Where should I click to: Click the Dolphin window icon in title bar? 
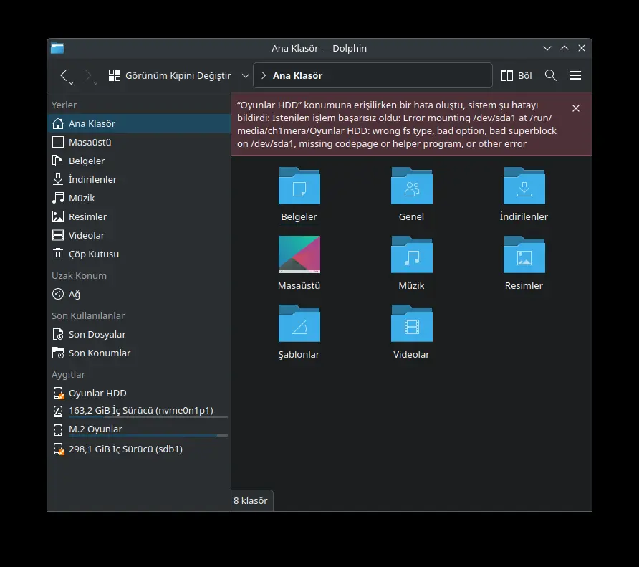pyautogui.click(x=57, y=48)
